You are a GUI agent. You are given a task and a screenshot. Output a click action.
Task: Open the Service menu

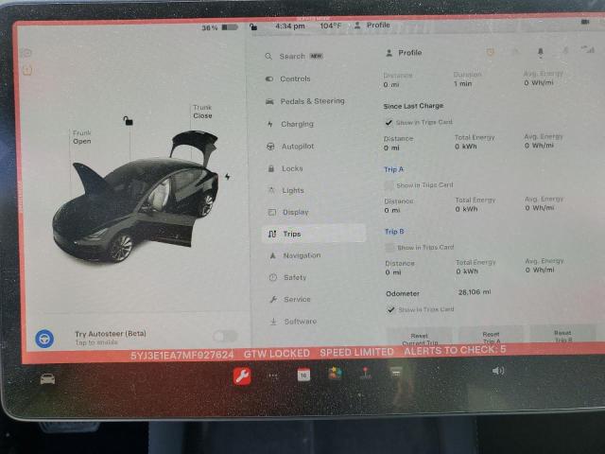pyautogui.click(x=290, y=299)
